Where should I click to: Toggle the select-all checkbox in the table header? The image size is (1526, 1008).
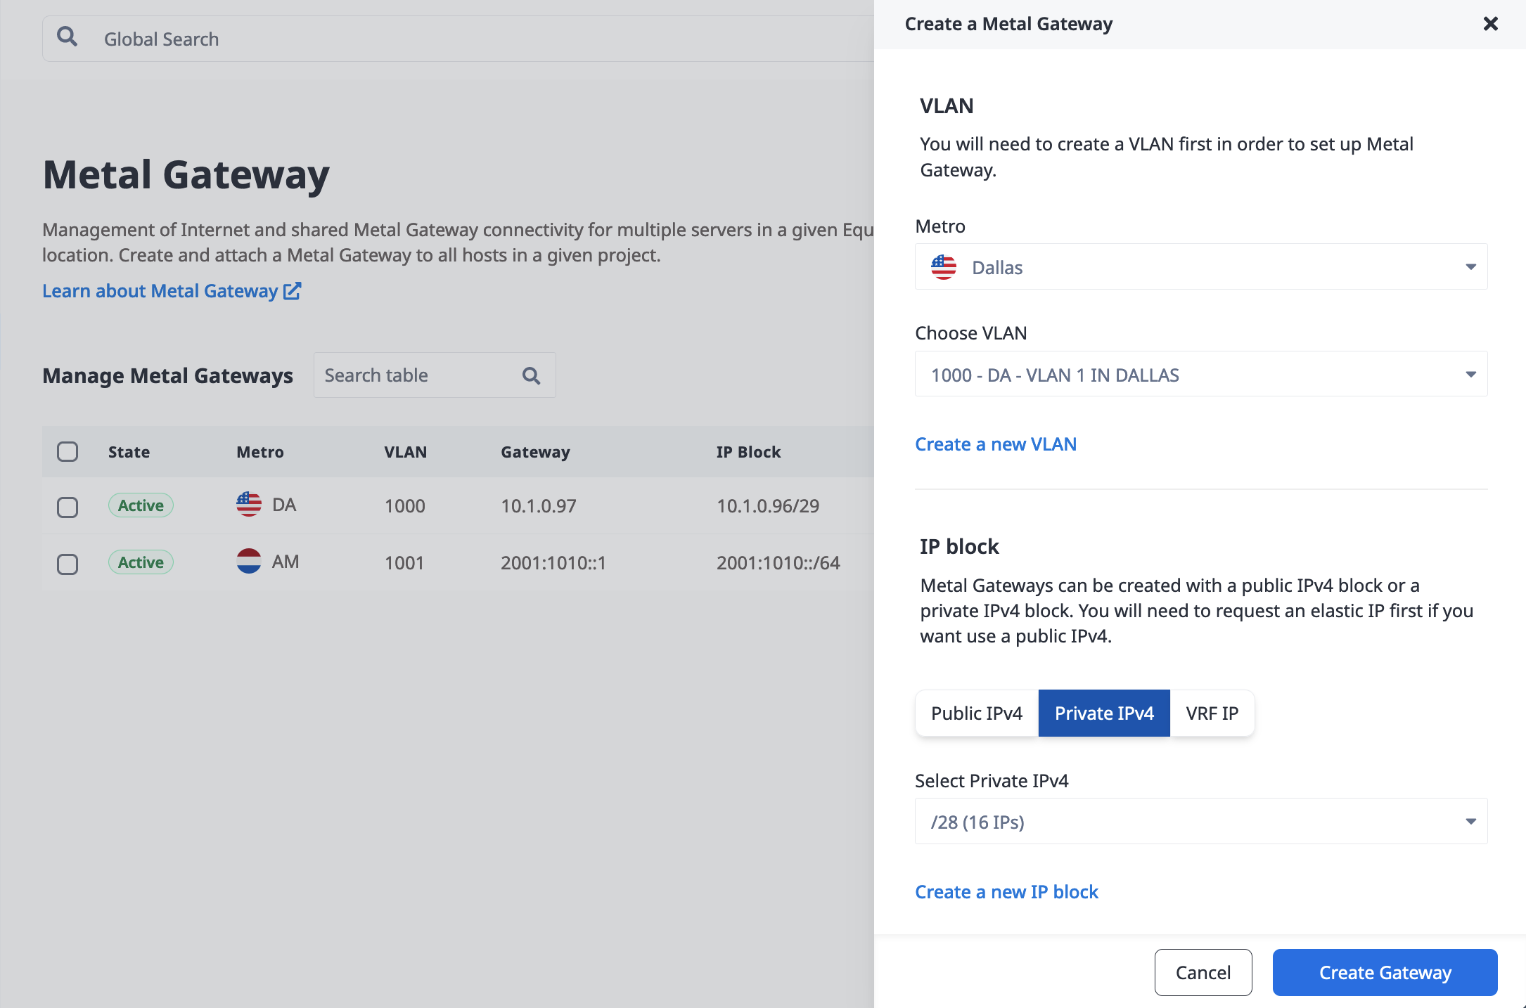68,451
